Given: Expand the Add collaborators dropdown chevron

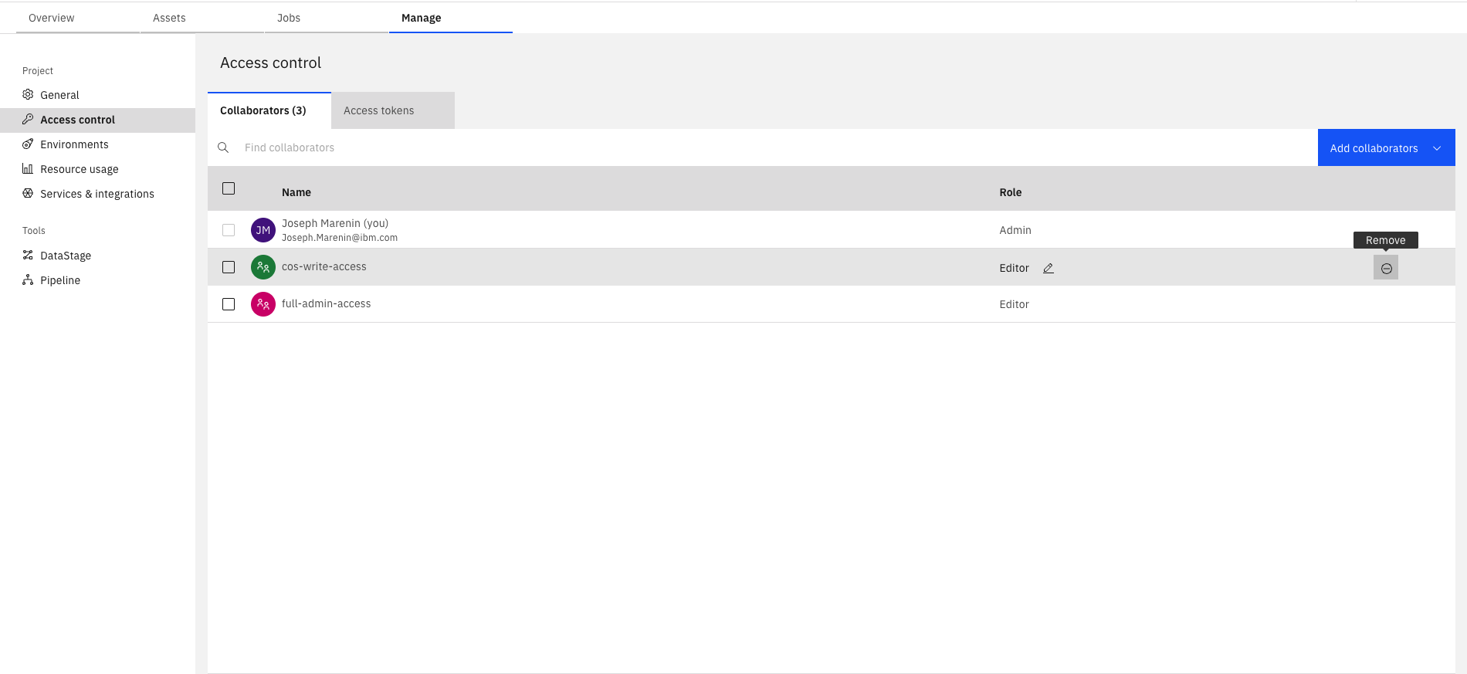Looking at the screenshot, I should coord(1437,148).
